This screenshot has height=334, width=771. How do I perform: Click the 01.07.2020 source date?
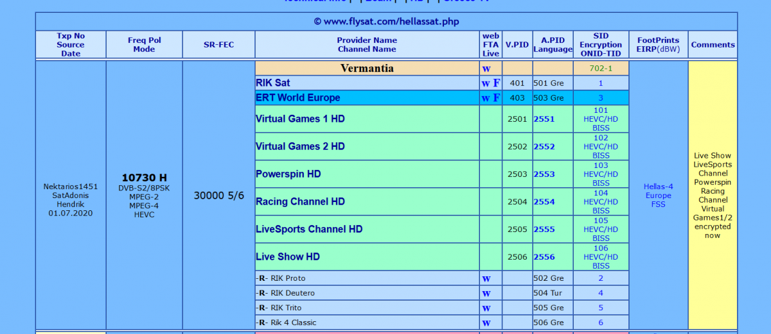71,213
